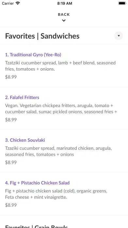This screenshot has width=128, height=228.
Task: Tap the $8.99 price under Traditional Gyro
Action: click(x=11, y=77)
